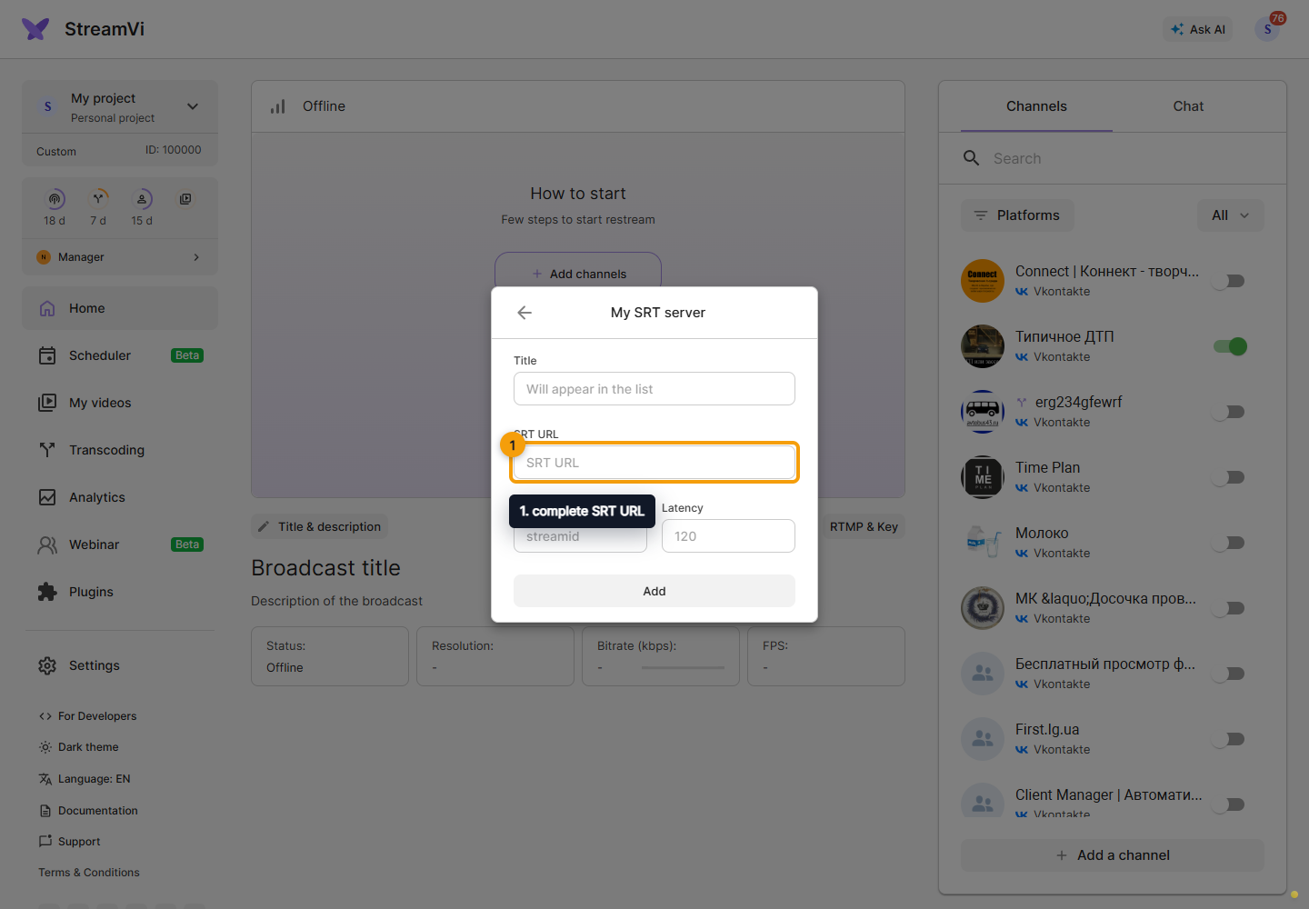Change Language: EN setting
Screen dimensions: 1309x909
(x=85, y=779)
